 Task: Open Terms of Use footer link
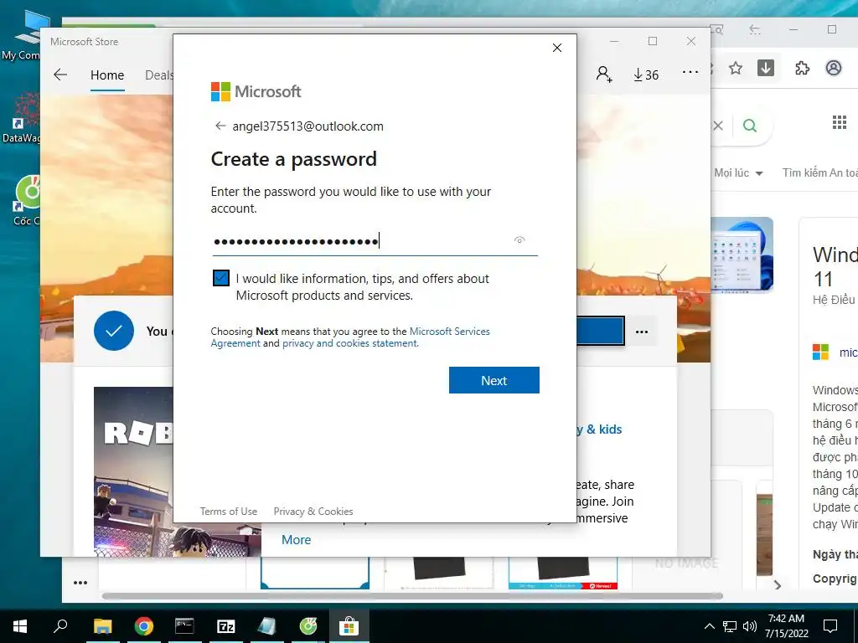(x=228, y=512)
